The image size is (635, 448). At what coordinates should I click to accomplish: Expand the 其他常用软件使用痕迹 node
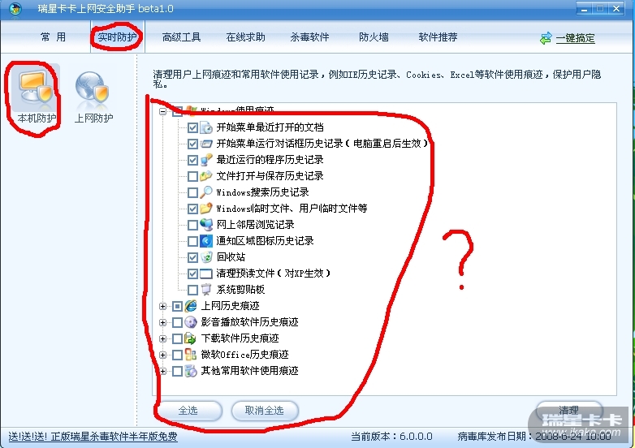point(162,371)
